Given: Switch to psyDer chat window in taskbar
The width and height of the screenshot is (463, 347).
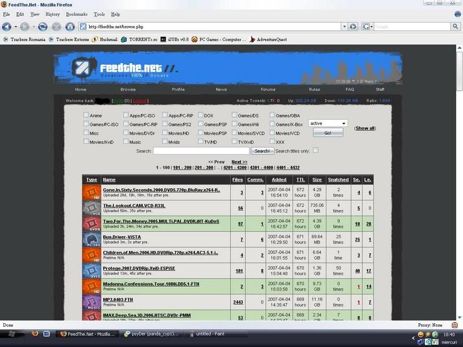Looking at the screenshot, I should pos(152,334).
